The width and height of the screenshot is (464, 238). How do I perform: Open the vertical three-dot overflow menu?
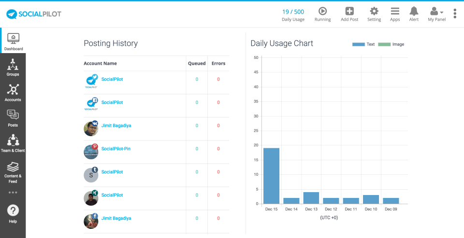pyautogui.click(x=455, y=14)
